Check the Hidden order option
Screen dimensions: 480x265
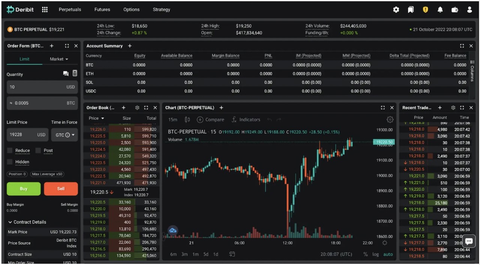[10, 162]
